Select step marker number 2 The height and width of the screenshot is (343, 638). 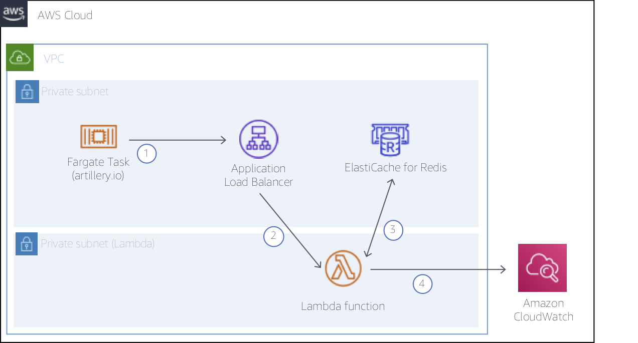(x=274, y=236)
